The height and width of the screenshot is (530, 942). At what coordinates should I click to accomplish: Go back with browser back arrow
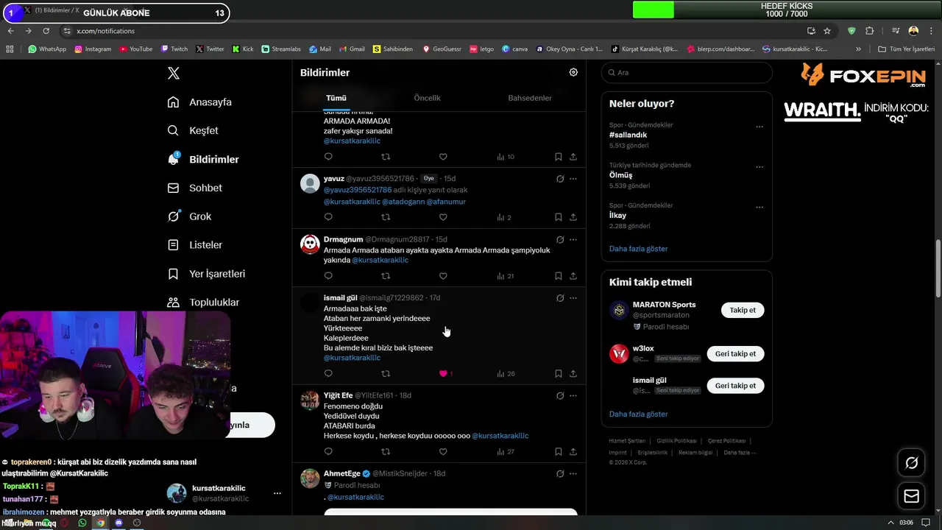click(11, 31)
